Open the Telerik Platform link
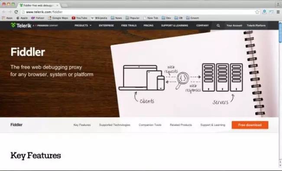Viewport: 282px width, 171px height. [x=256, y=26]
